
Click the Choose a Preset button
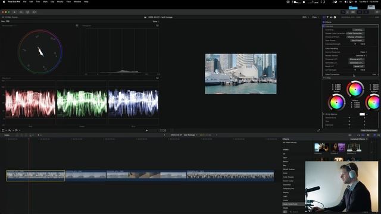(355, 37)
